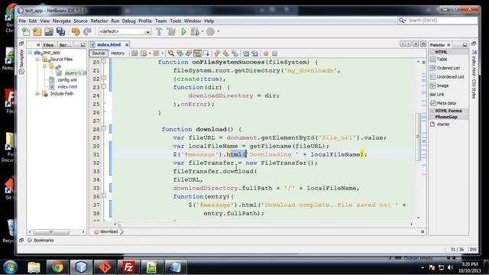Collapse the js folder node
This screenshot has height=275, width=489.
pos(44,66)
